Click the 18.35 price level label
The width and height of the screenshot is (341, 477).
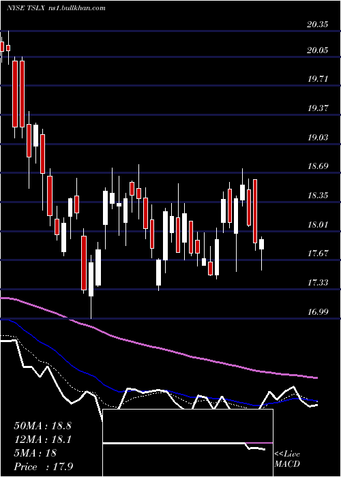pos(318,195)
